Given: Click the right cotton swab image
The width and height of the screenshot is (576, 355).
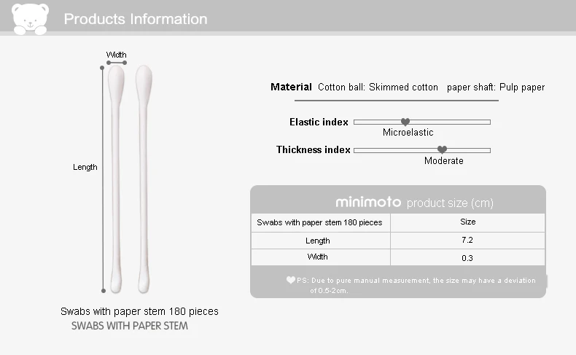Looking at the screenshot, I should coord(144,179).
